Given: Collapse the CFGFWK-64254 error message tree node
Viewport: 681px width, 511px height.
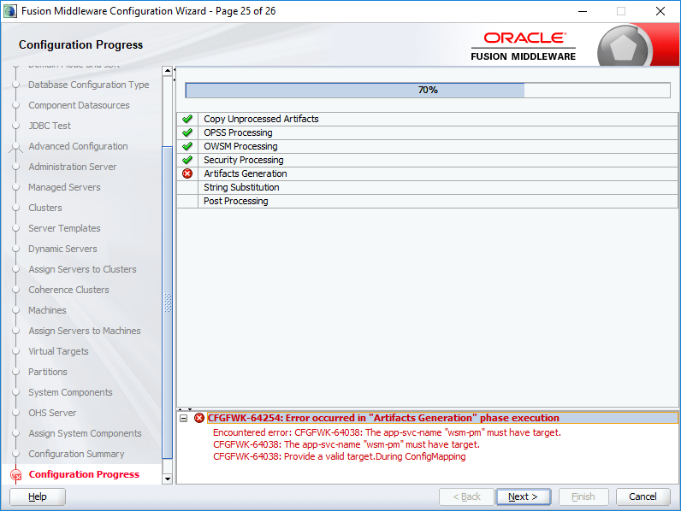Looking at the screenshot, I should (x=184, y=418).
